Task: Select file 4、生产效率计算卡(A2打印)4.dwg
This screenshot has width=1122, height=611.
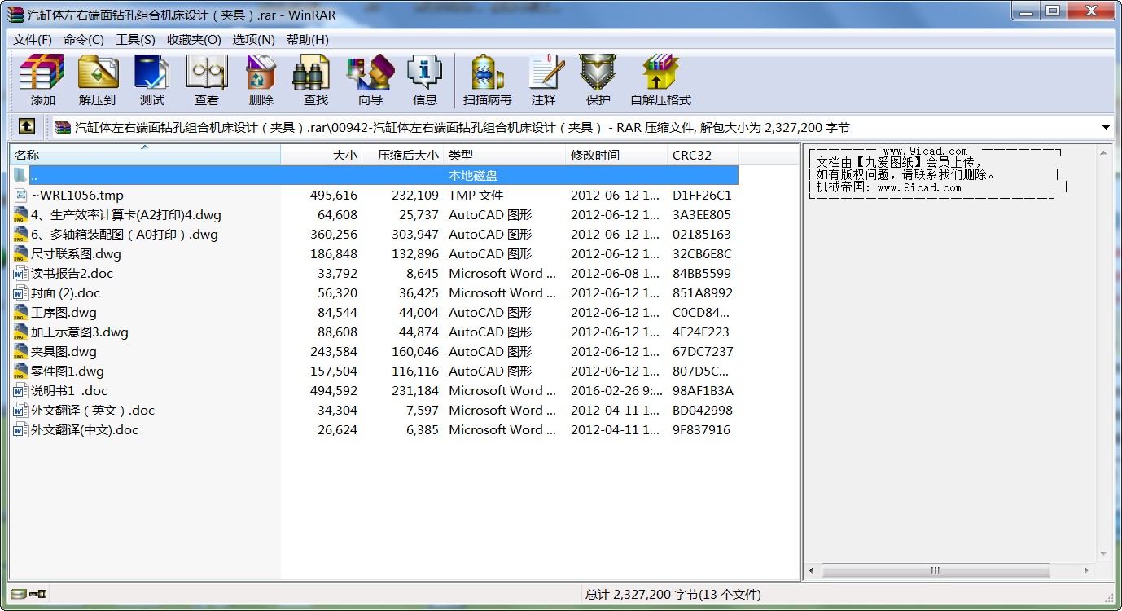Action: click(x=125, y=215)
